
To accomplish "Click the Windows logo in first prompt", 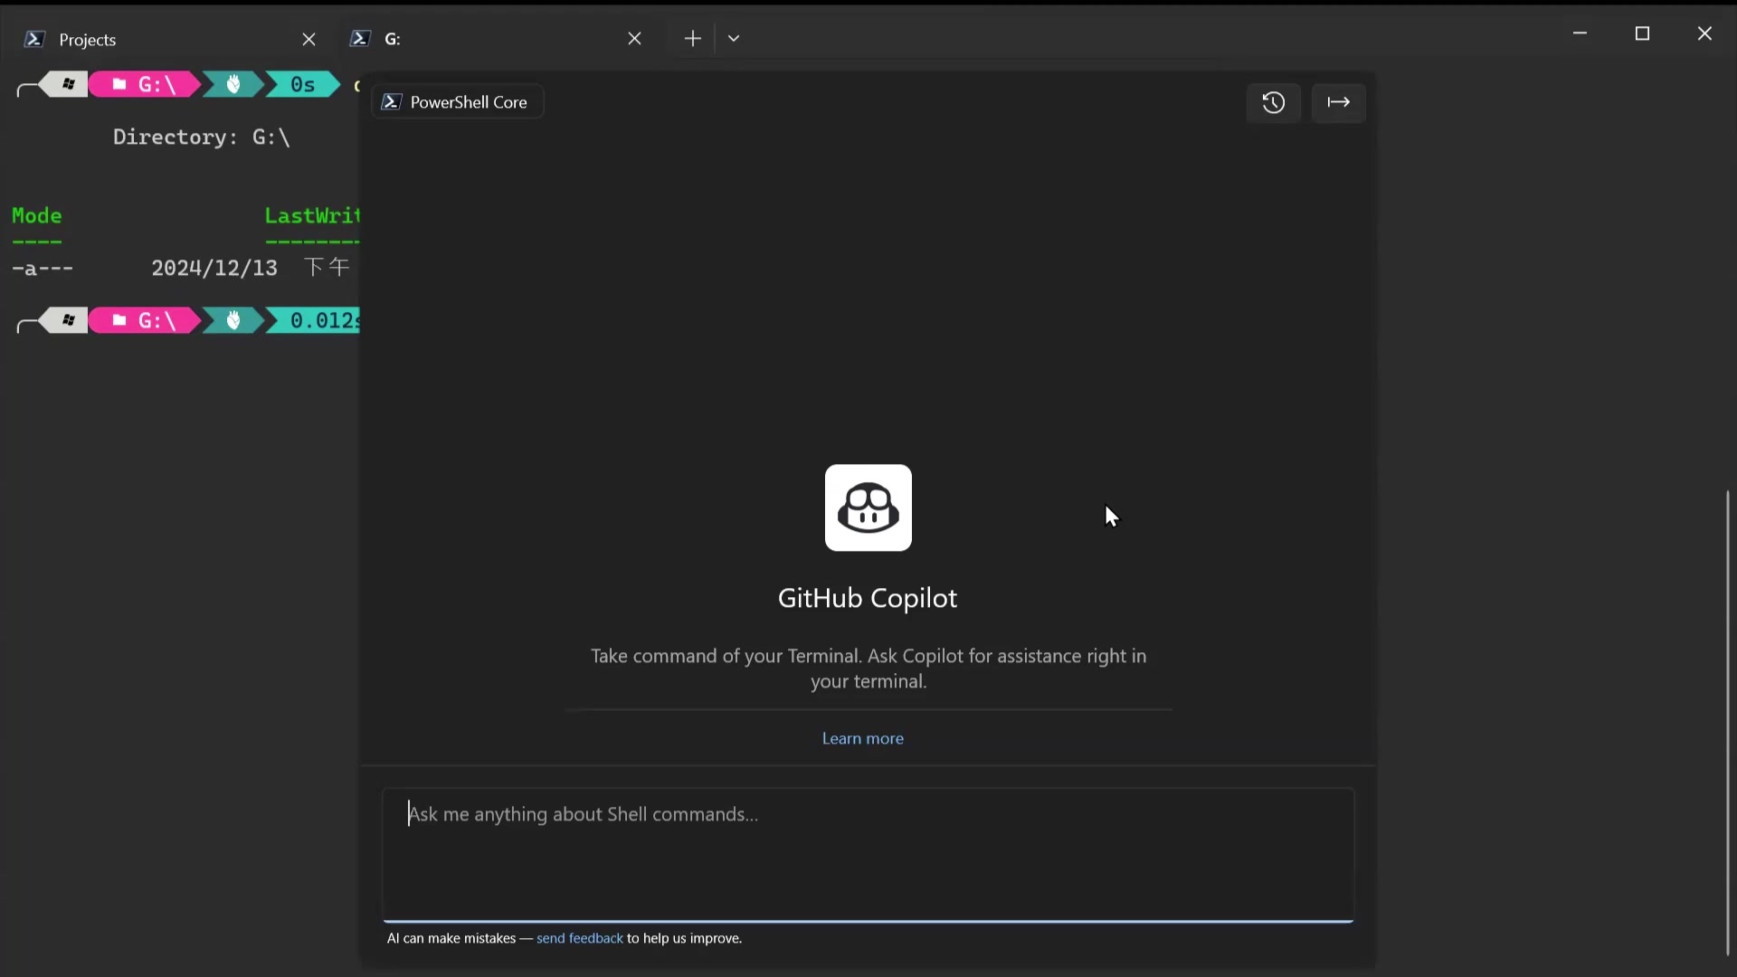I will [x=68, y=84].
